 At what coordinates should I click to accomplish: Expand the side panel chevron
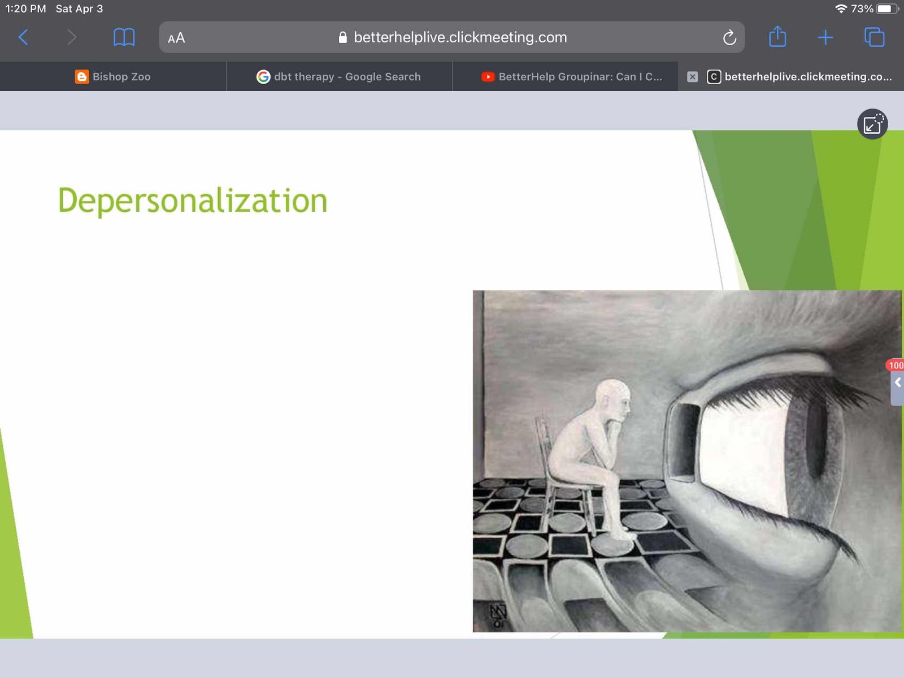(x=897, y=383)
